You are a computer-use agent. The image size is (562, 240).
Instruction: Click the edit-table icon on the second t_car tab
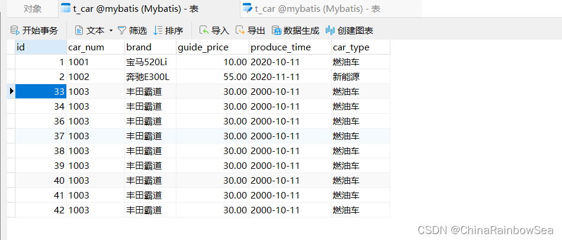pos(248,9)
